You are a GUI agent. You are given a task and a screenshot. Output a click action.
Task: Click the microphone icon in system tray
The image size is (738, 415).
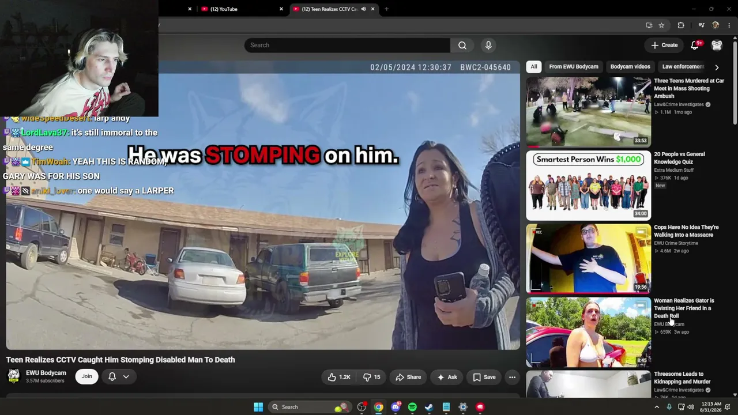tap(669, 407)
